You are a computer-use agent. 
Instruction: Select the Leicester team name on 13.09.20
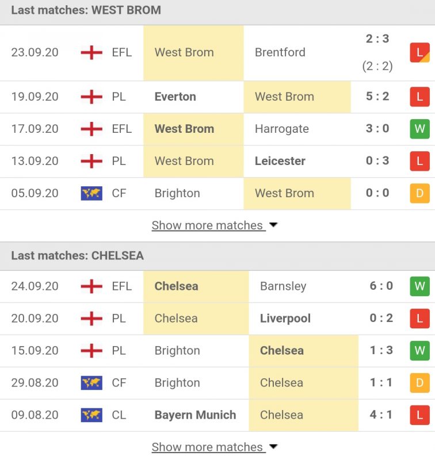coord(280,161)
